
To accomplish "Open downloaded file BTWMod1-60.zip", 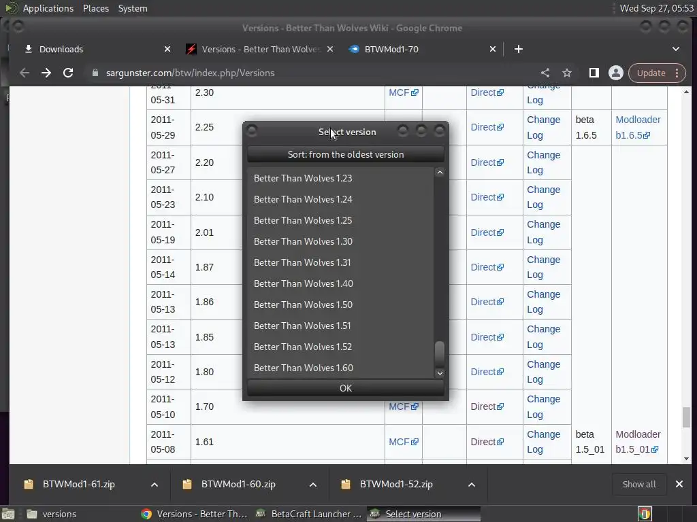I will coord(238,484).
